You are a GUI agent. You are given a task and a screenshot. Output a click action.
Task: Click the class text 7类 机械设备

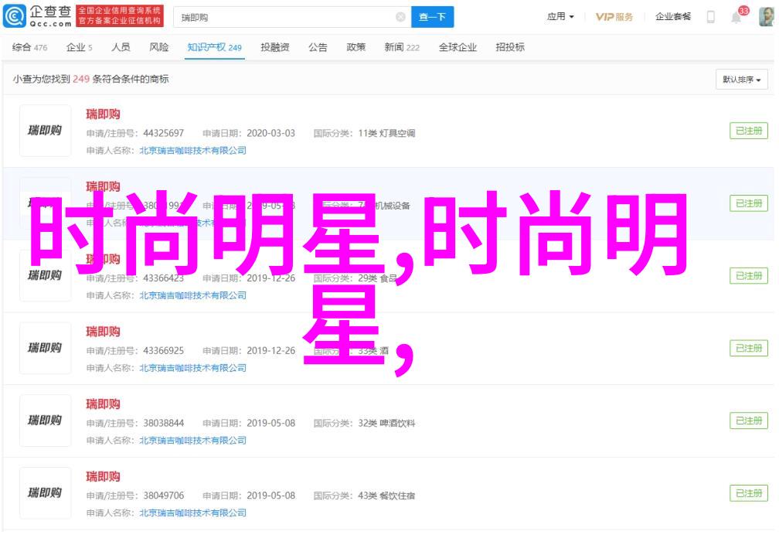[384, 206]
